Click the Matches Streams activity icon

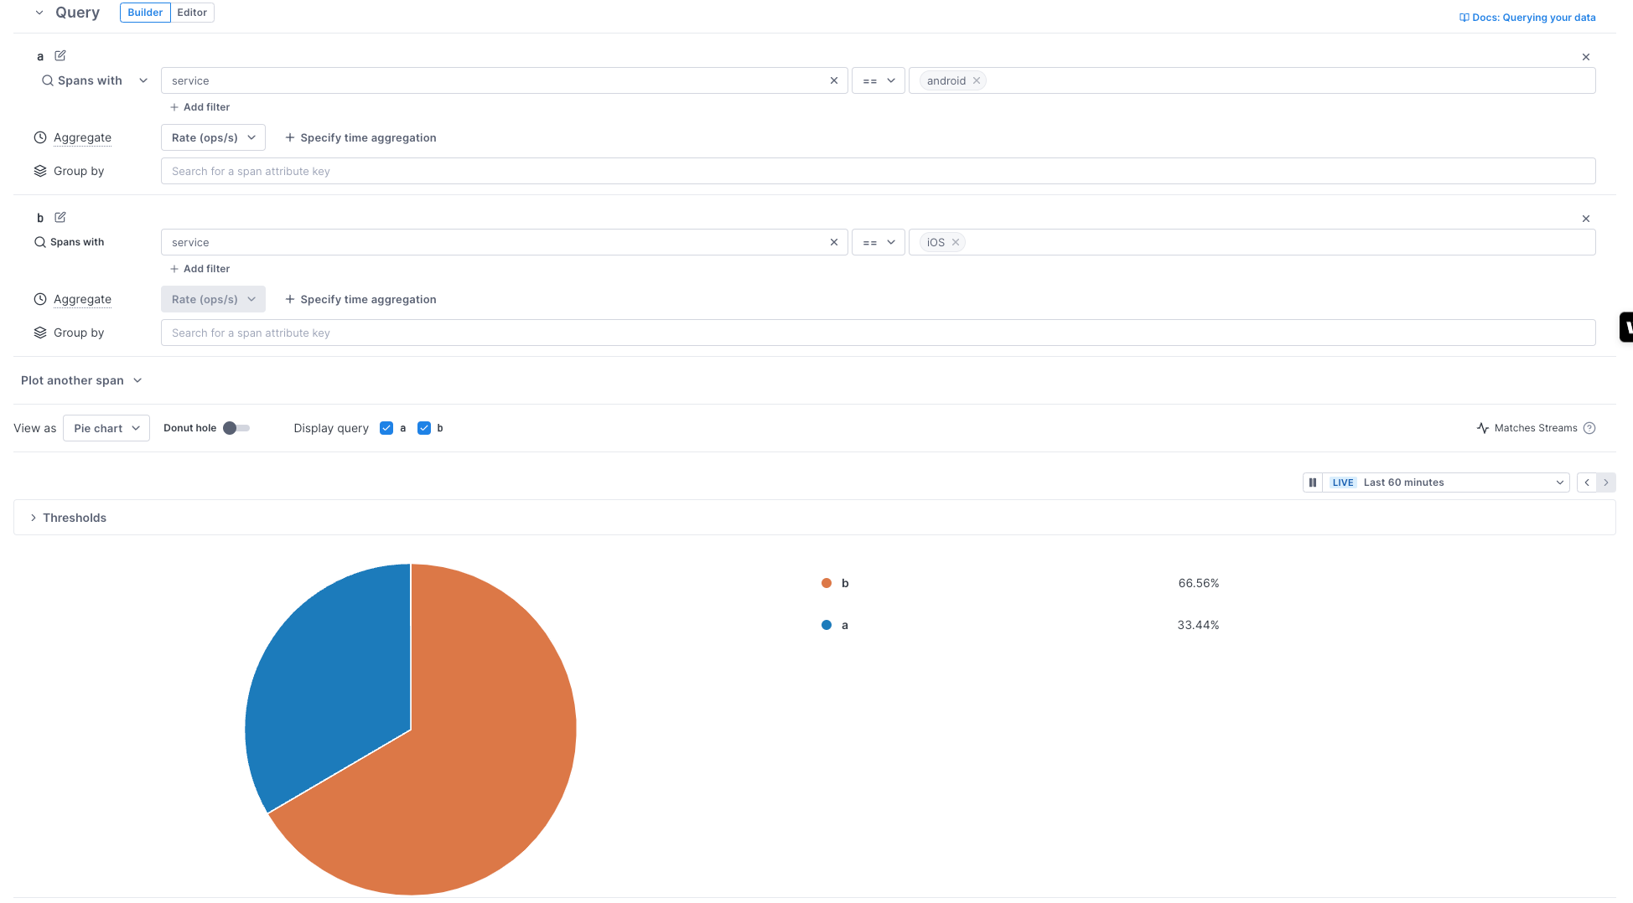click(1482, 428)
